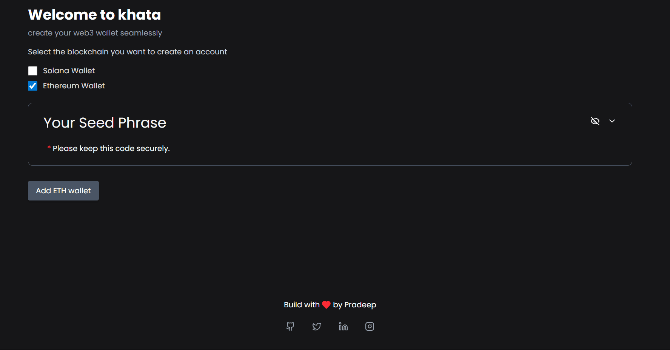Click the red asterisk before the notice
670x350 pixels.
click(49, 148)
